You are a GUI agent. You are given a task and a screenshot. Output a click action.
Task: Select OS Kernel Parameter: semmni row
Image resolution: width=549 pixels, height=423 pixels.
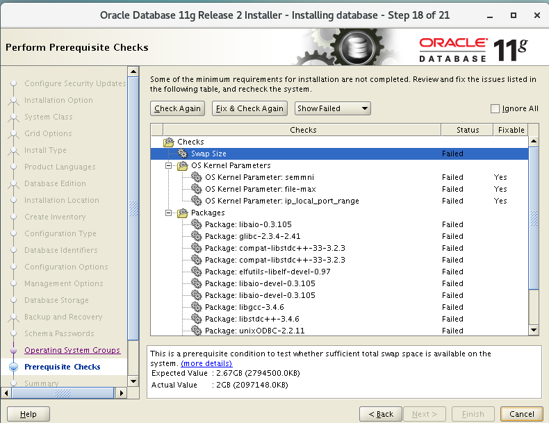coord(339,177)
